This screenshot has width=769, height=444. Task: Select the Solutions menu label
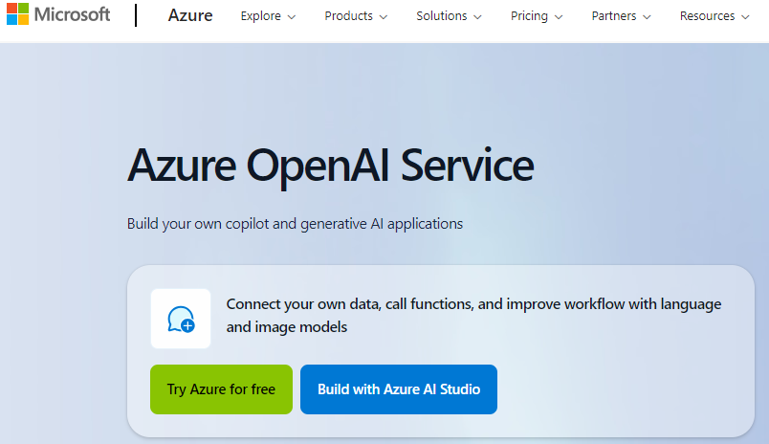[x=441, y=16]
